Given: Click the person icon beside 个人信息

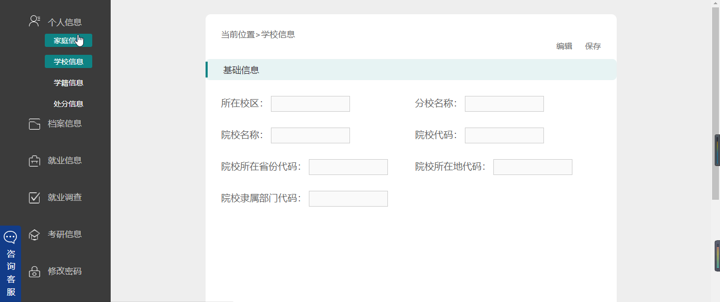Looking at the screenshot, I should pos(34,21).
